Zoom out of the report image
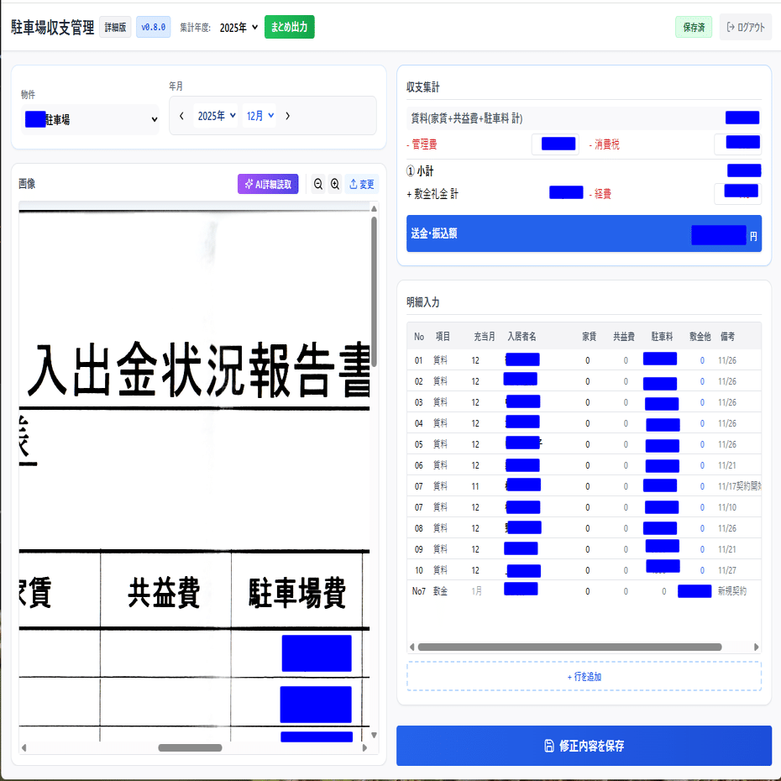 318,184
